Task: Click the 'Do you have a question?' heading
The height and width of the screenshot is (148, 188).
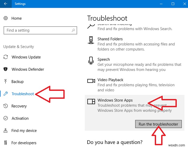Action: (x=115, y=142)
